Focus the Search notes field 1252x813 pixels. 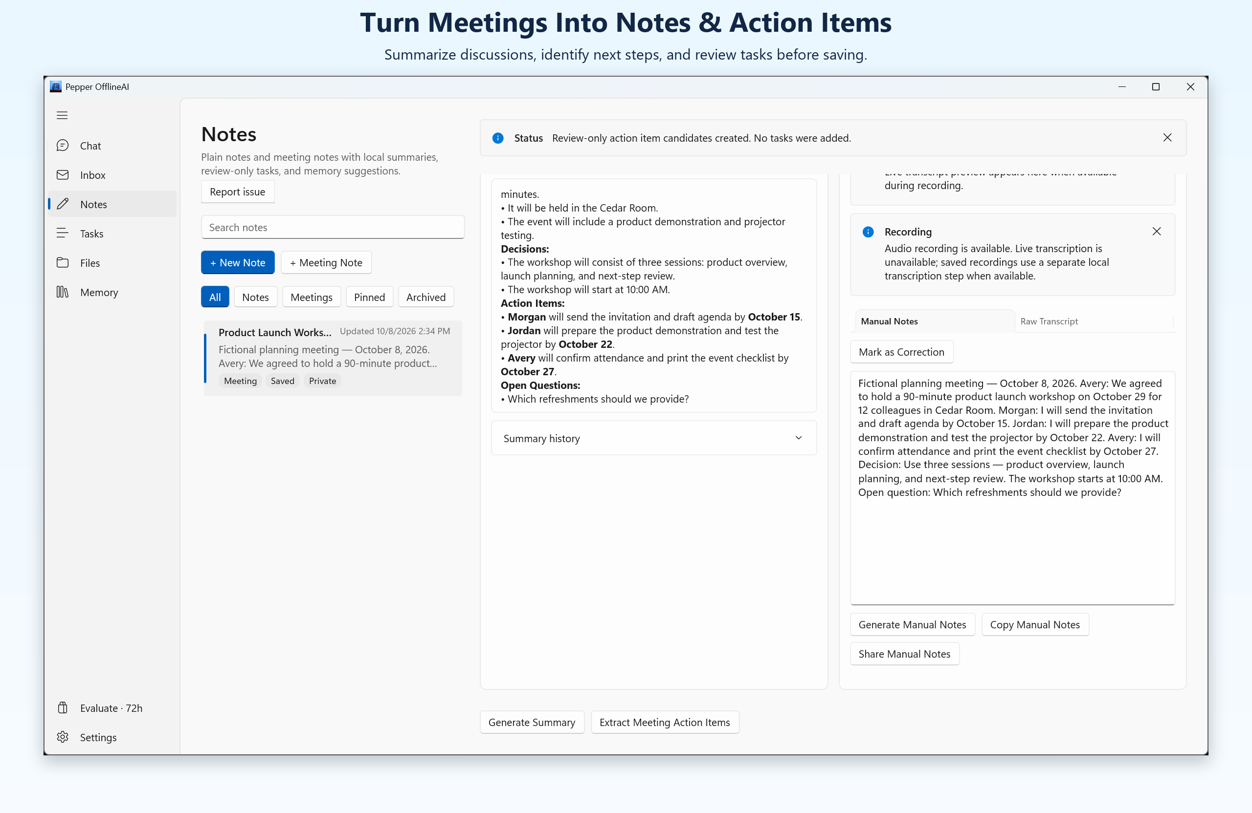(333, 227)
